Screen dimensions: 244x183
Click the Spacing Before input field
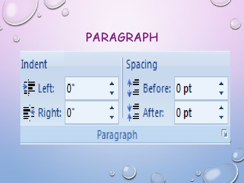[195, 88]
